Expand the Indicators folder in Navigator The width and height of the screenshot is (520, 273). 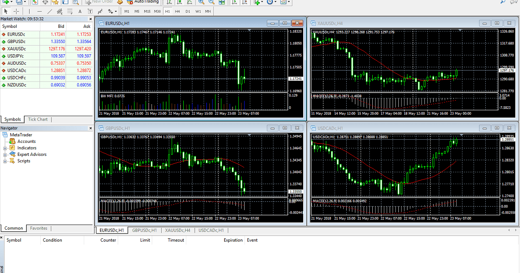click(4, 148)
